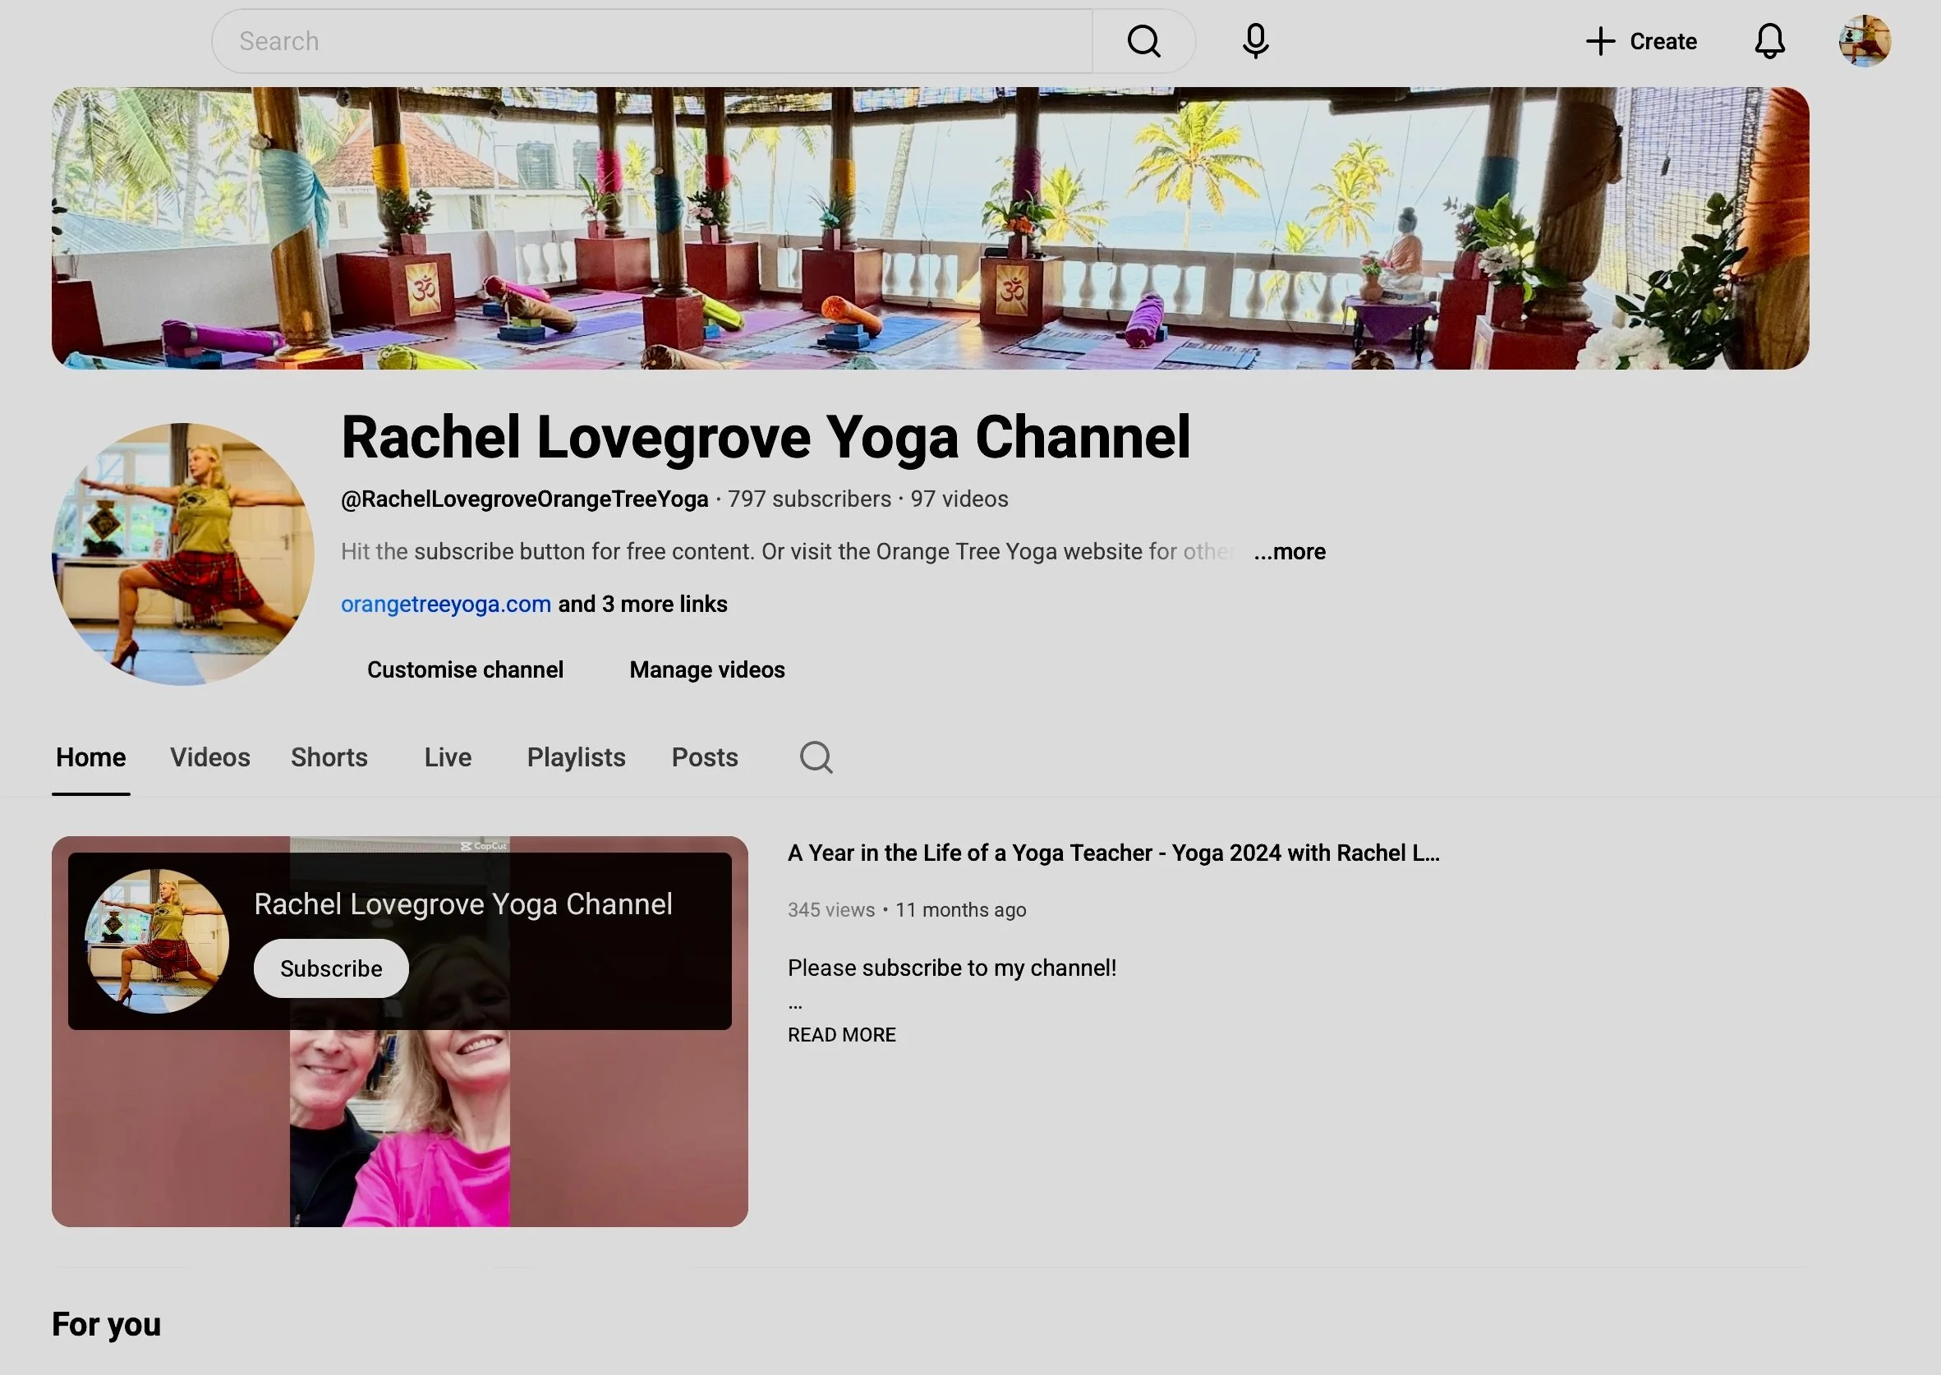Open notifications bell

click(1769, 40)
